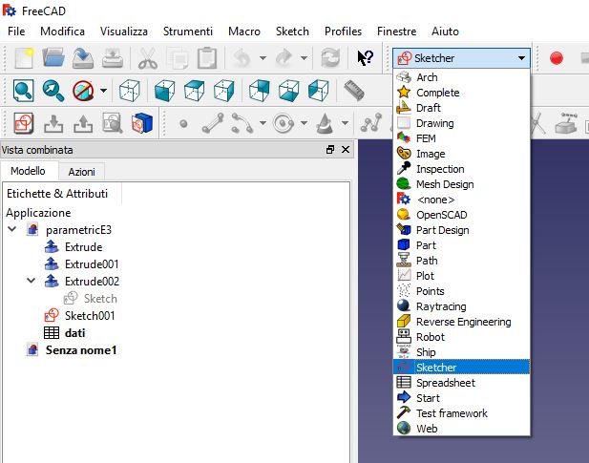
Task: Pick the OpenSCAD workbench entry
Action: point(461,215)
